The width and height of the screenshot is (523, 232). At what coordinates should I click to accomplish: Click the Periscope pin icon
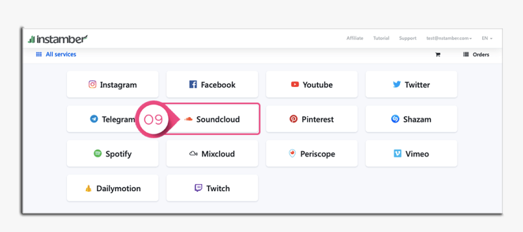(292, 154)
